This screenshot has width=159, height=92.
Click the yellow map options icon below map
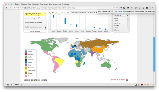[36, 80]
